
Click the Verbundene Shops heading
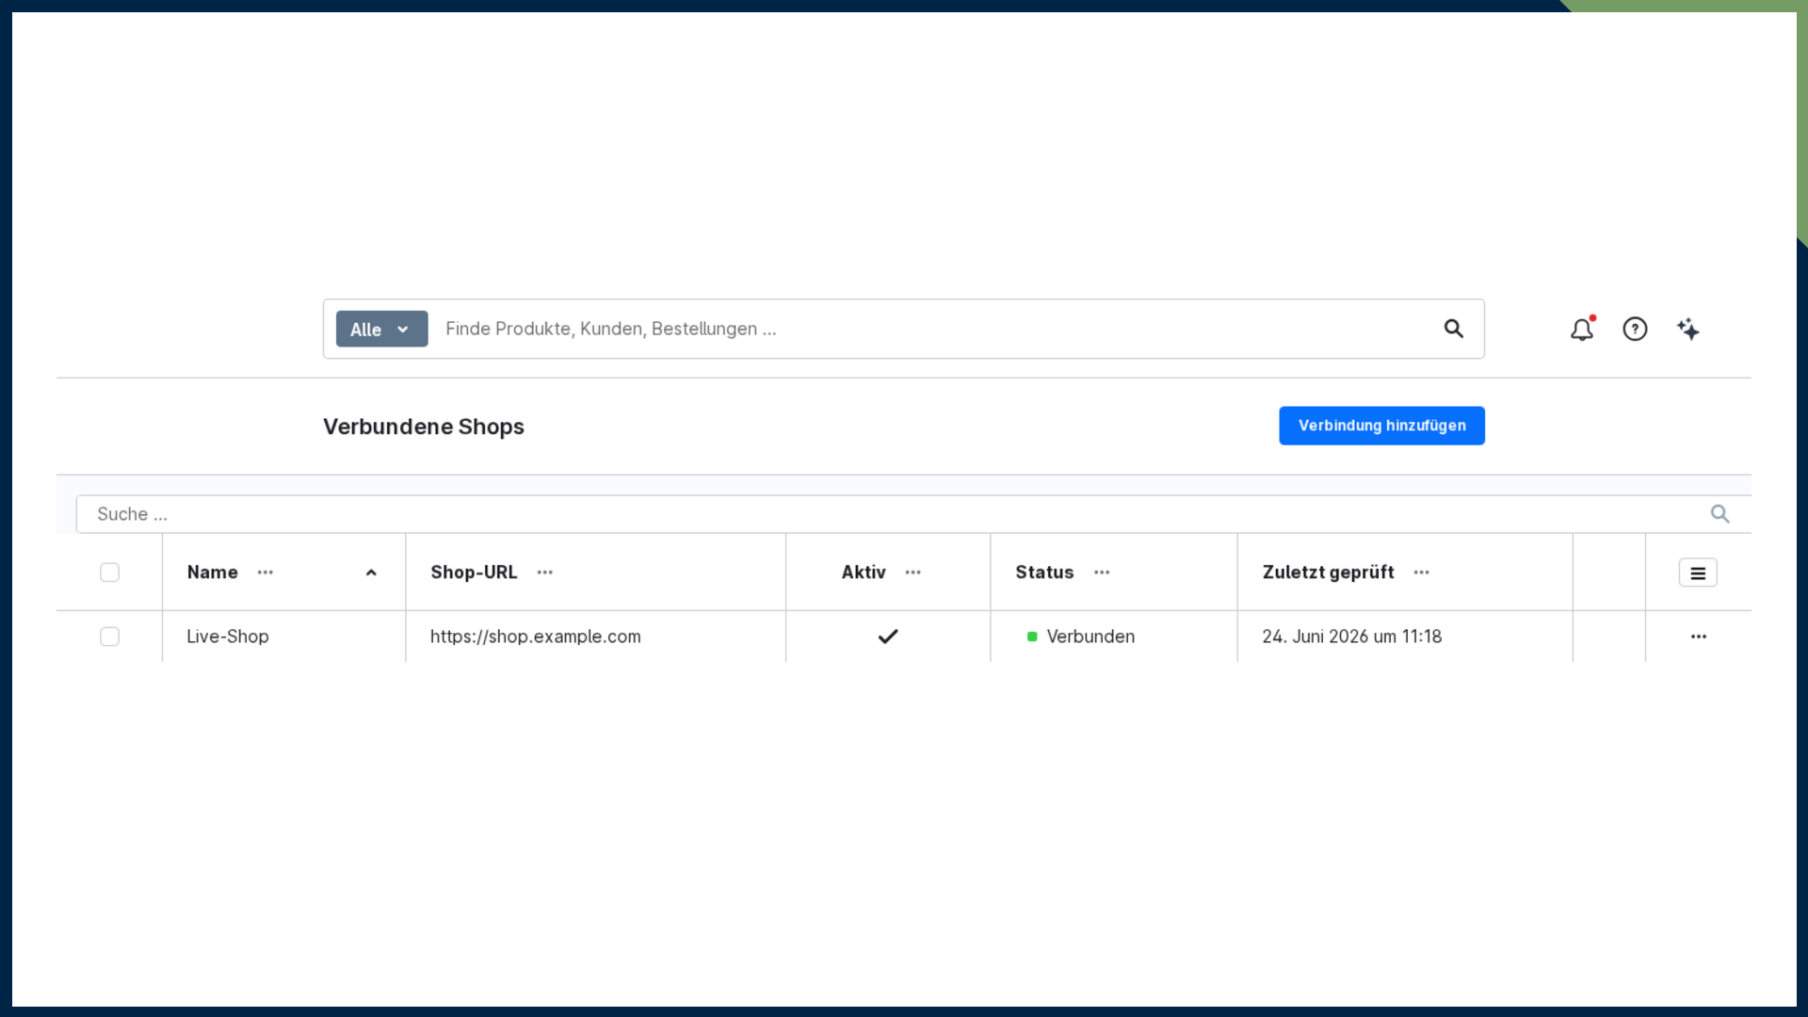424,427
